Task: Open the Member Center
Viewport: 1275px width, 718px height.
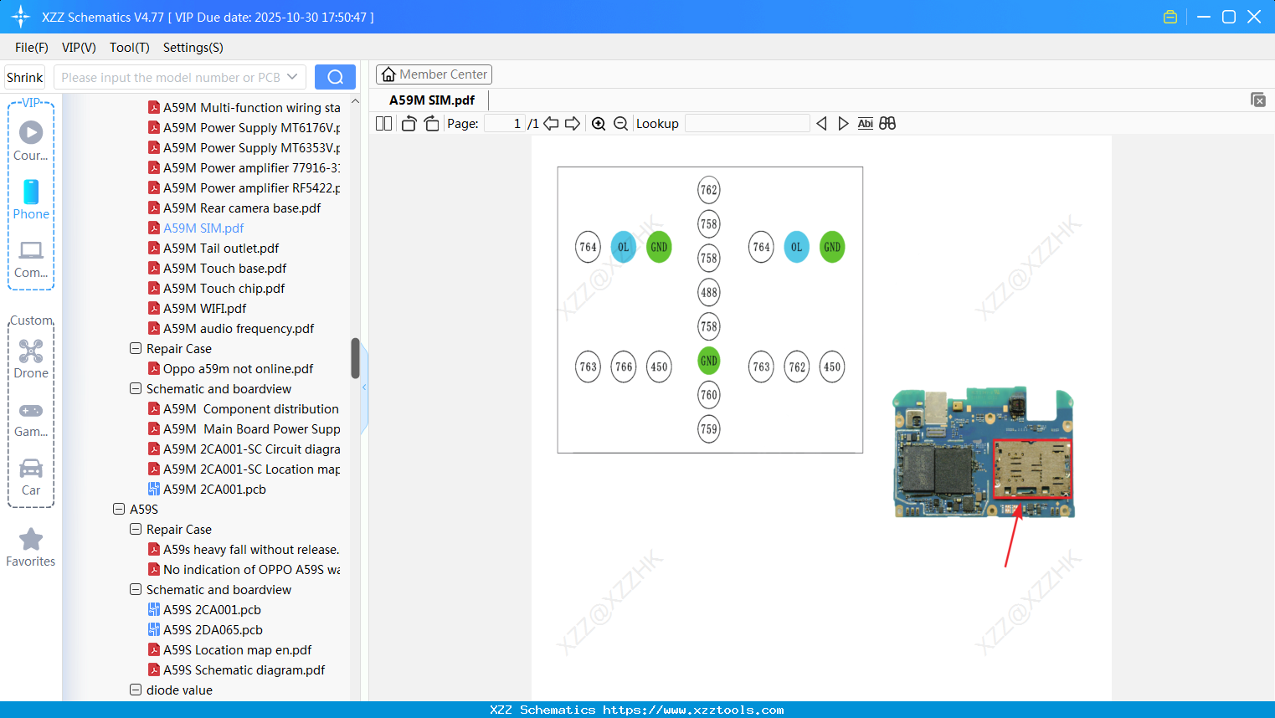Action: click(x=434, y=74)
